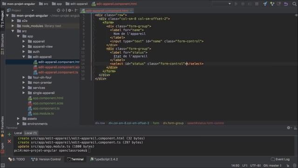Open the 9: Version Control tool window
Viewport: 298px width, 168px height.
click(46, 159)
